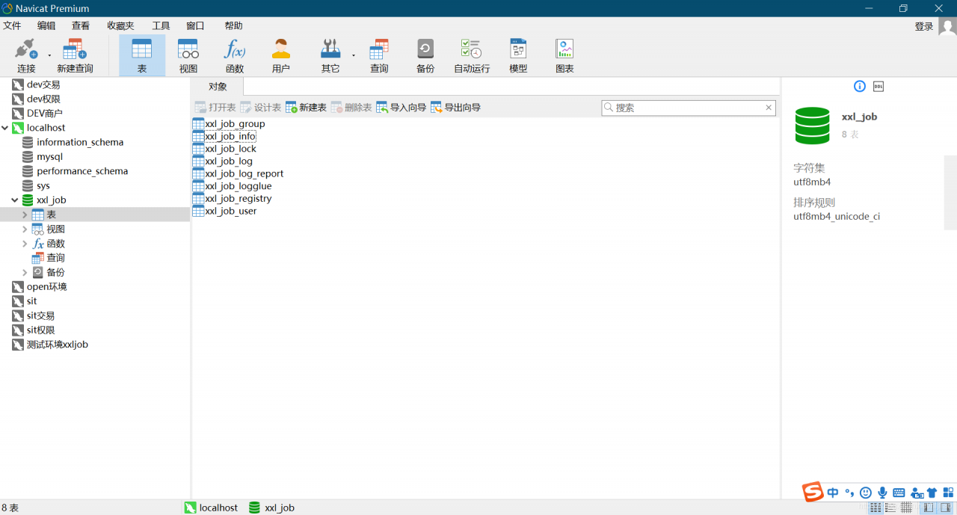Click the 删除表 button

click(x=351, y=108)
